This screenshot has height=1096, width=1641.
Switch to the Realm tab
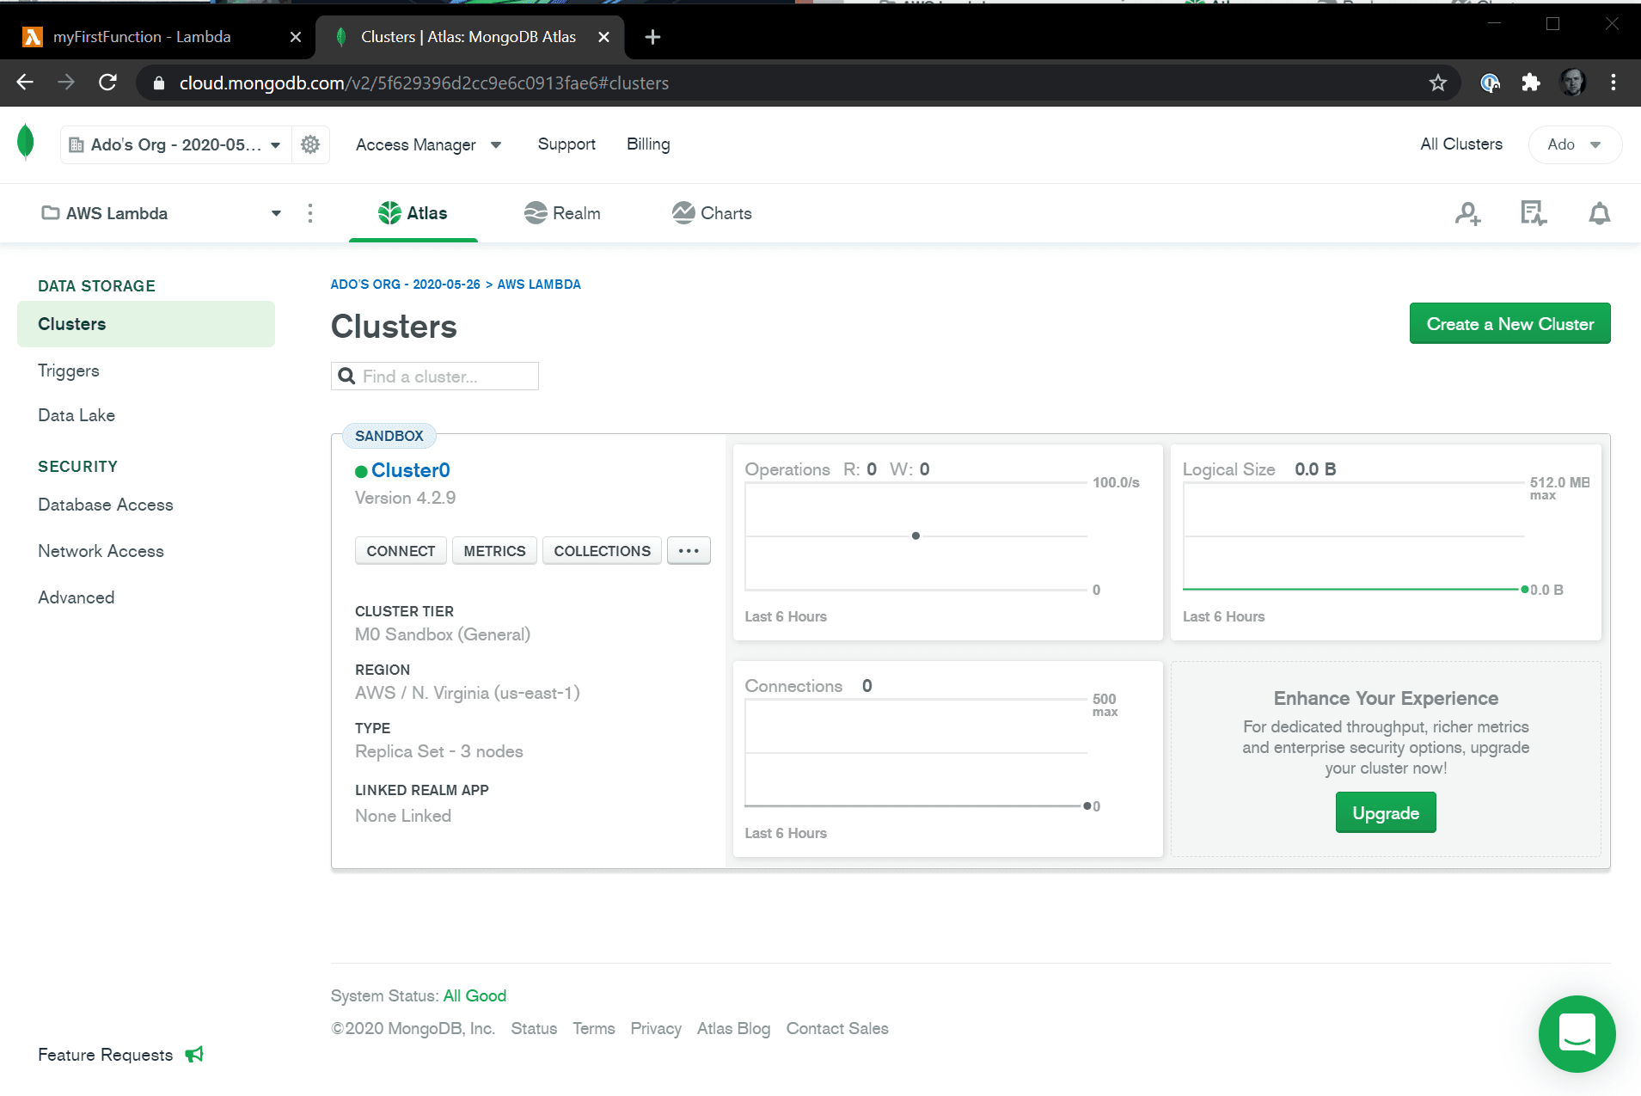click(x=562, y=213)
